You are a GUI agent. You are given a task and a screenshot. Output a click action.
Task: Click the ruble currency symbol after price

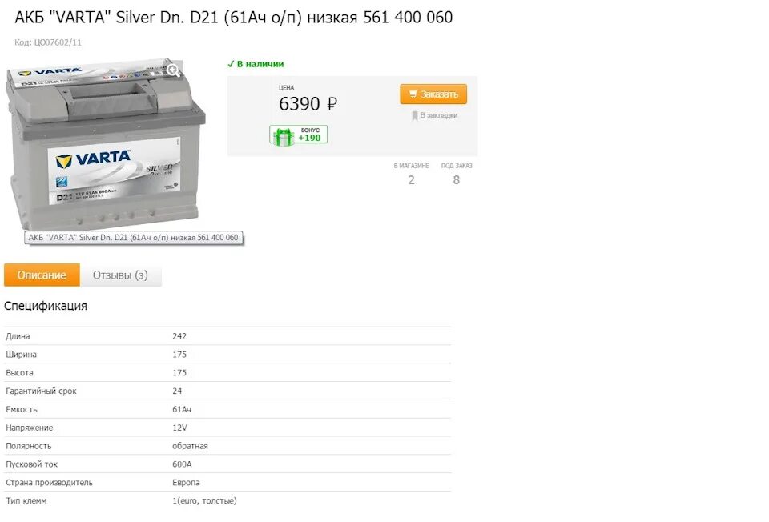(332, 103)
